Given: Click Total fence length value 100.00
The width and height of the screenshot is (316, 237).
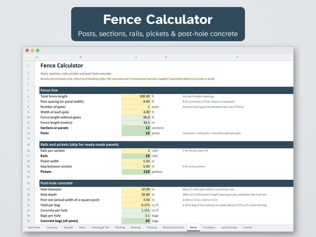Looking at the screenshot, I should click(x=136, y=96).
